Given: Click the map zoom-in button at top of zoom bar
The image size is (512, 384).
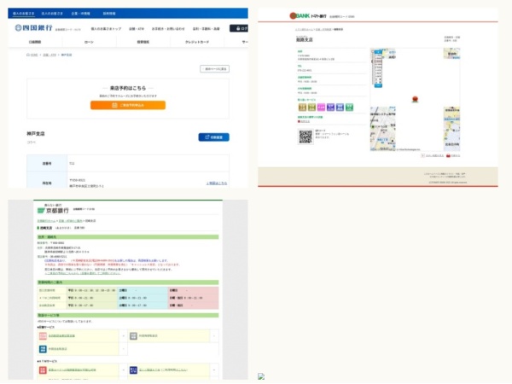Looking at the screenshot, I should (x=378, y=52).
